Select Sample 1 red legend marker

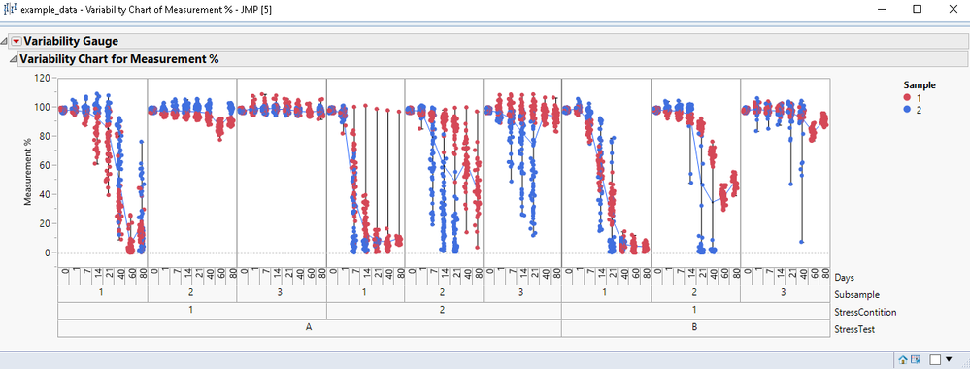[x=907, y=98]
